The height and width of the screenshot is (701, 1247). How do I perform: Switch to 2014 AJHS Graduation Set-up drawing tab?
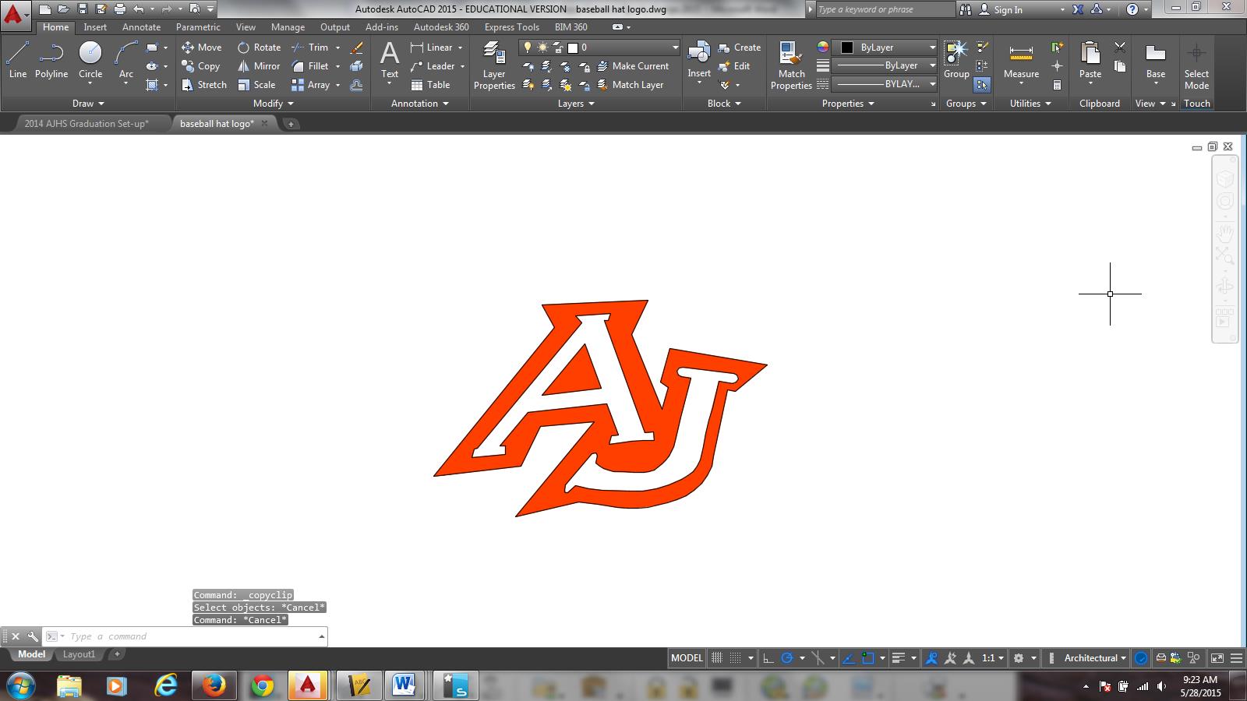tap(86, 124)
